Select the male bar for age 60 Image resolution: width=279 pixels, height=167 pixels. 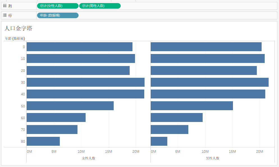(177, 117)
